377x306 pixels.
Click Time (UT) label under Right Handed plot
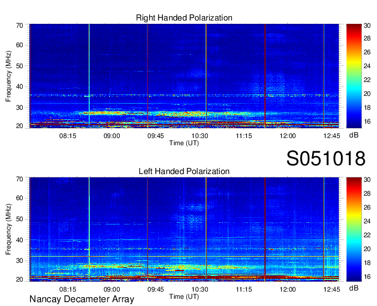pyautogui.click(x=184, y=143)
